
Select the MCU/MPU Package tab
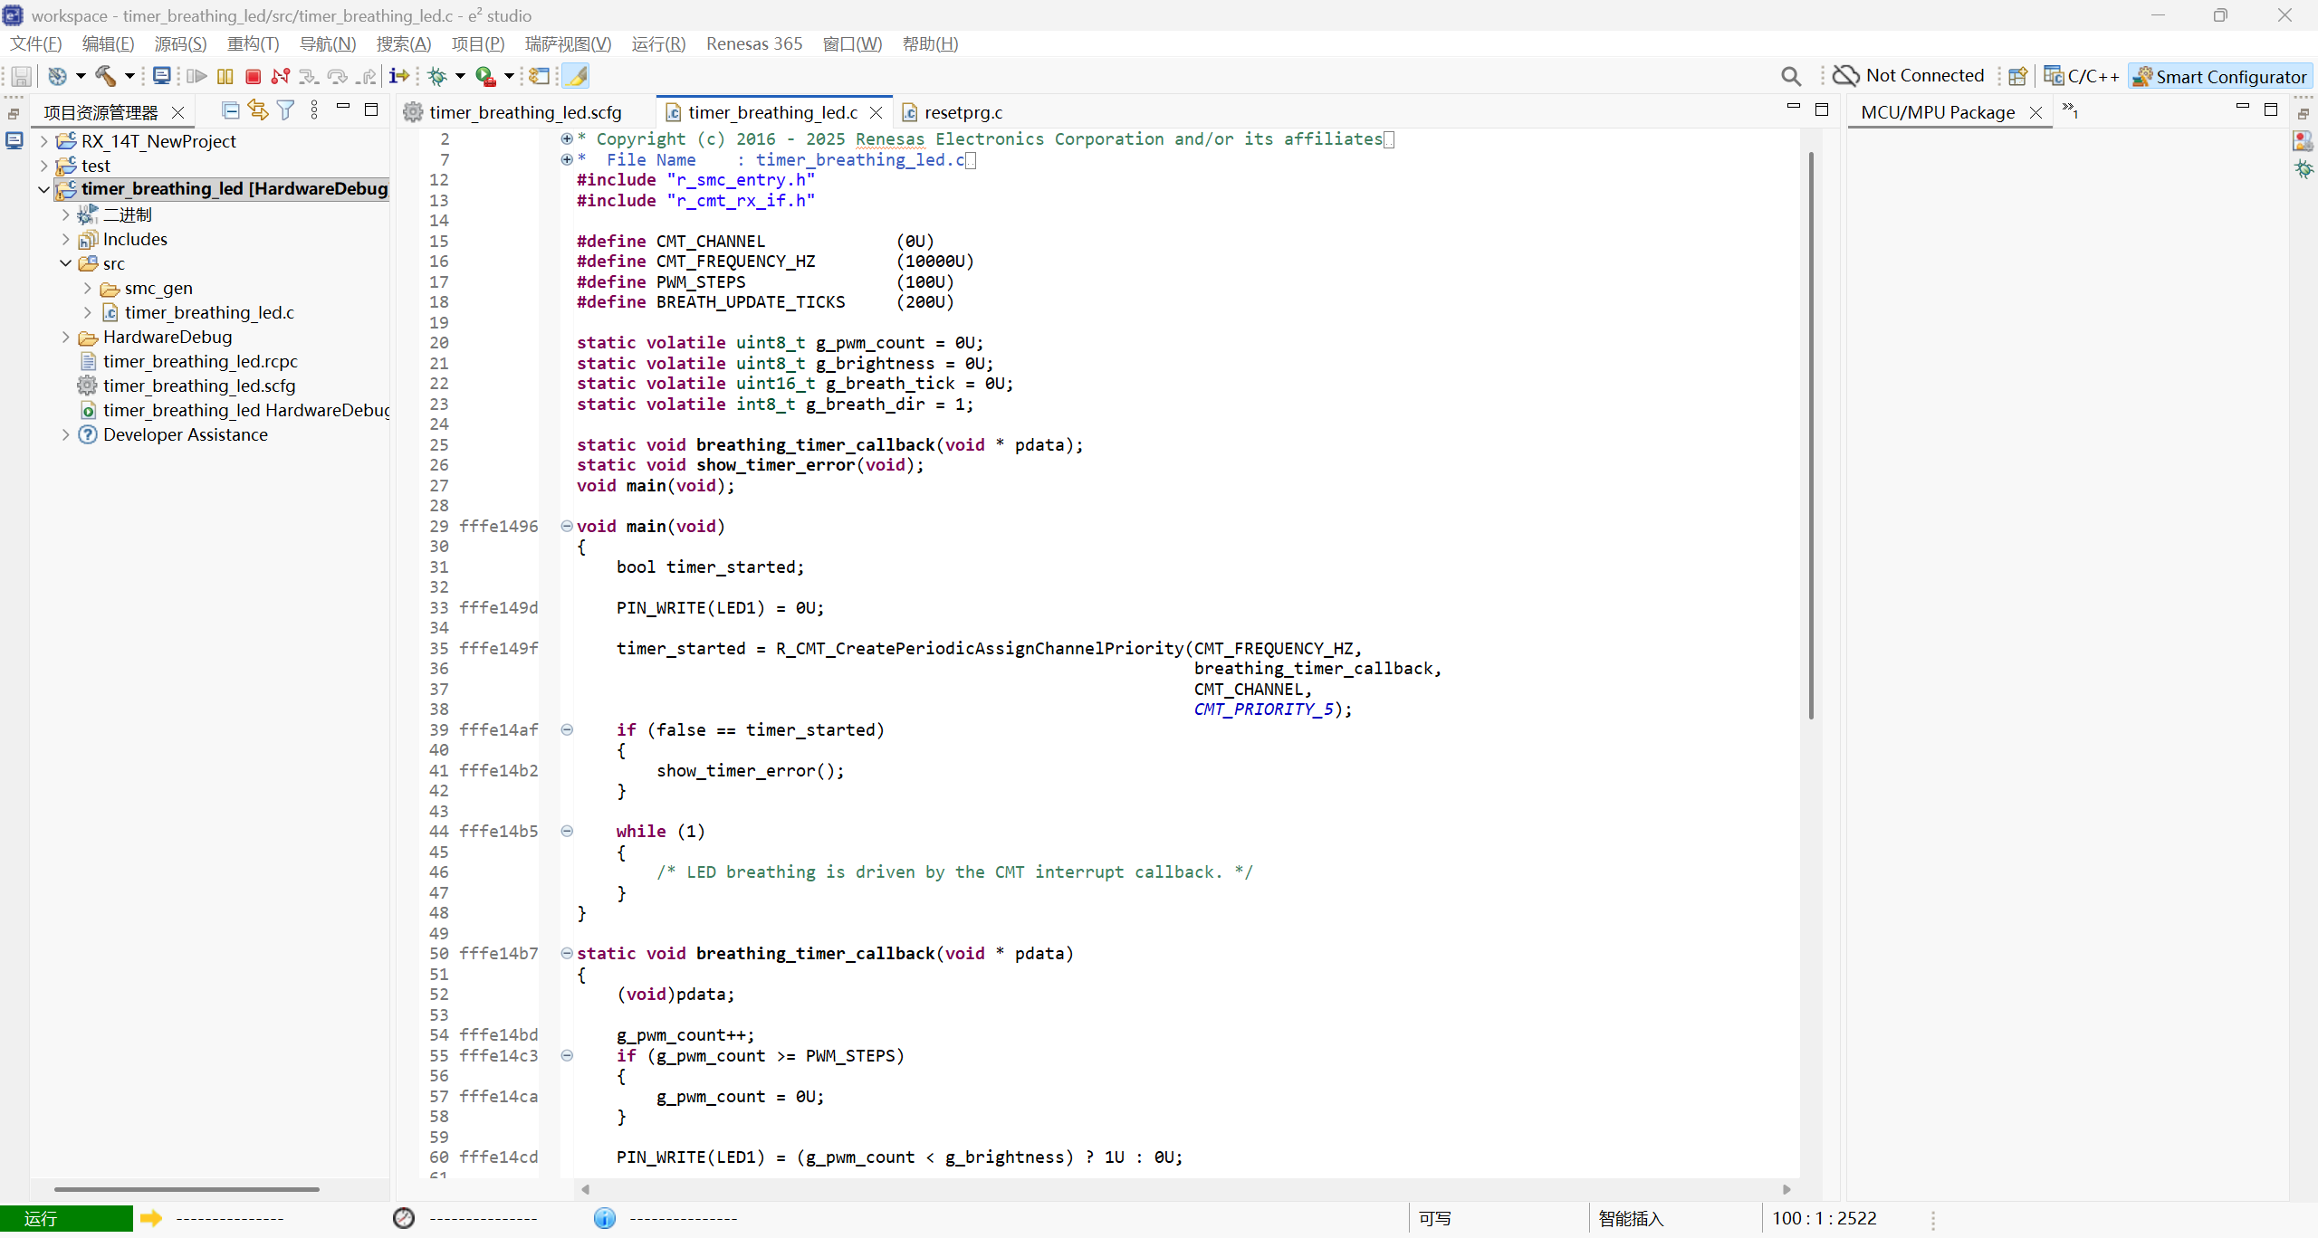[x=1938, y=112]
